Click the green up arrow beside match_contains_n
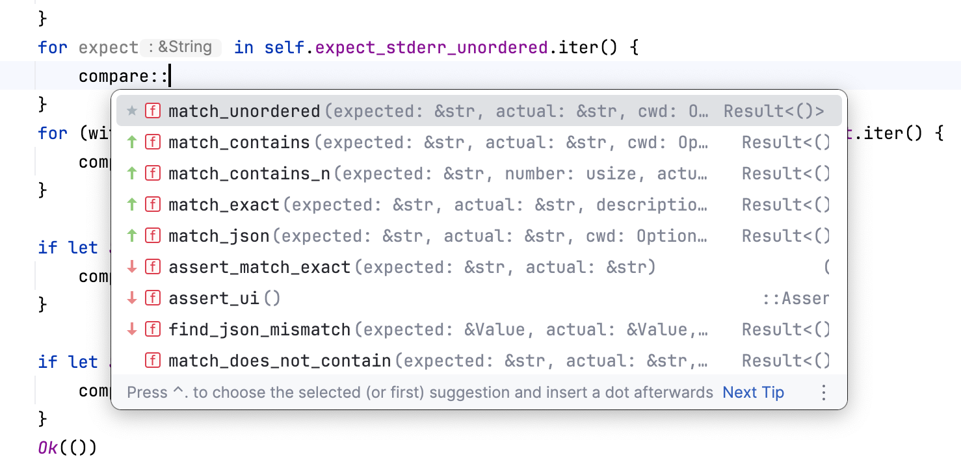The width and height of the screenshot is (961, 466). [x=131, y=174]
